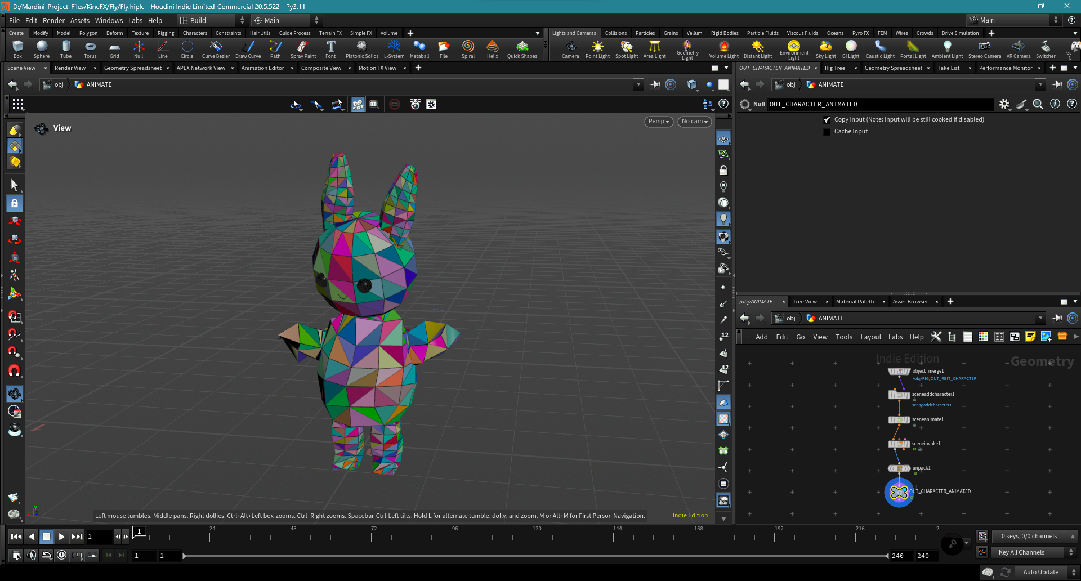
Task: Toggle the Auto Update cook mode menu
Action: [1045, 572]
